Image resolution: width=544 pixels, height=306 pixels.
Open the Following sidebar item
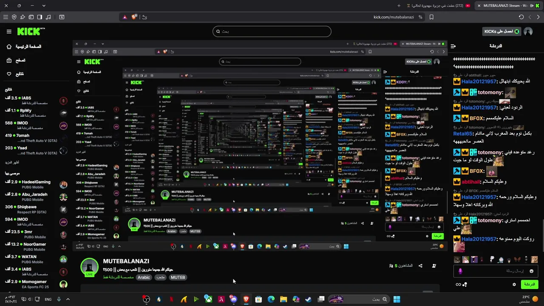click(x=15, y=74)
